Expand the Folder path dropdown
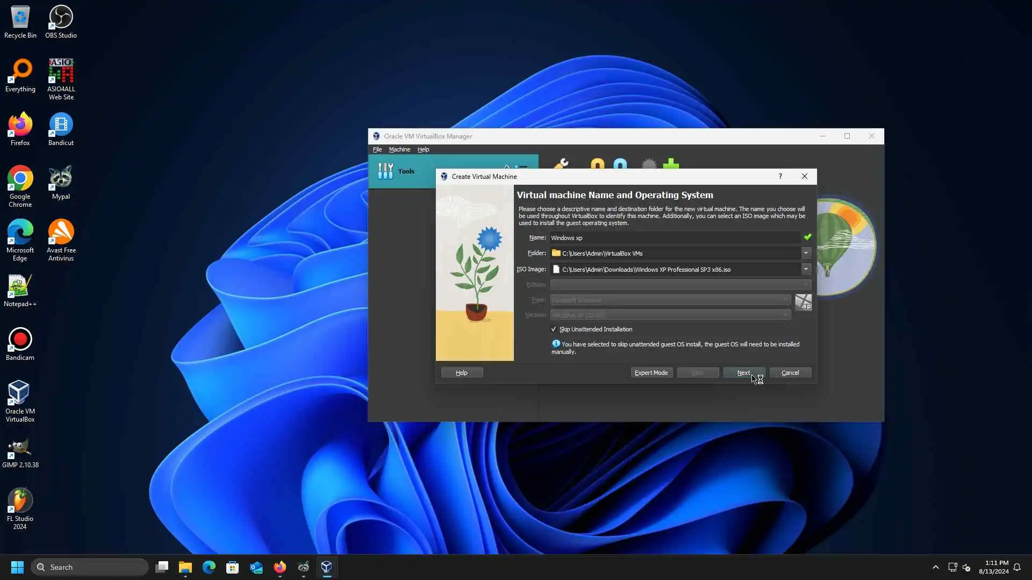Viewport: 1032px width, 580px height. (x=805, y=253)
